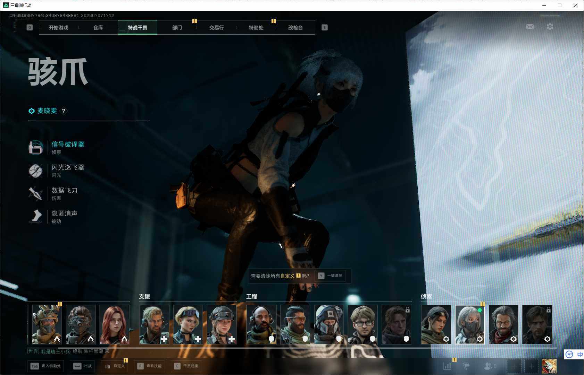Open the 干员档案 button
The height and width of the screenshot is (375, 584).
[x=187, y=366]
